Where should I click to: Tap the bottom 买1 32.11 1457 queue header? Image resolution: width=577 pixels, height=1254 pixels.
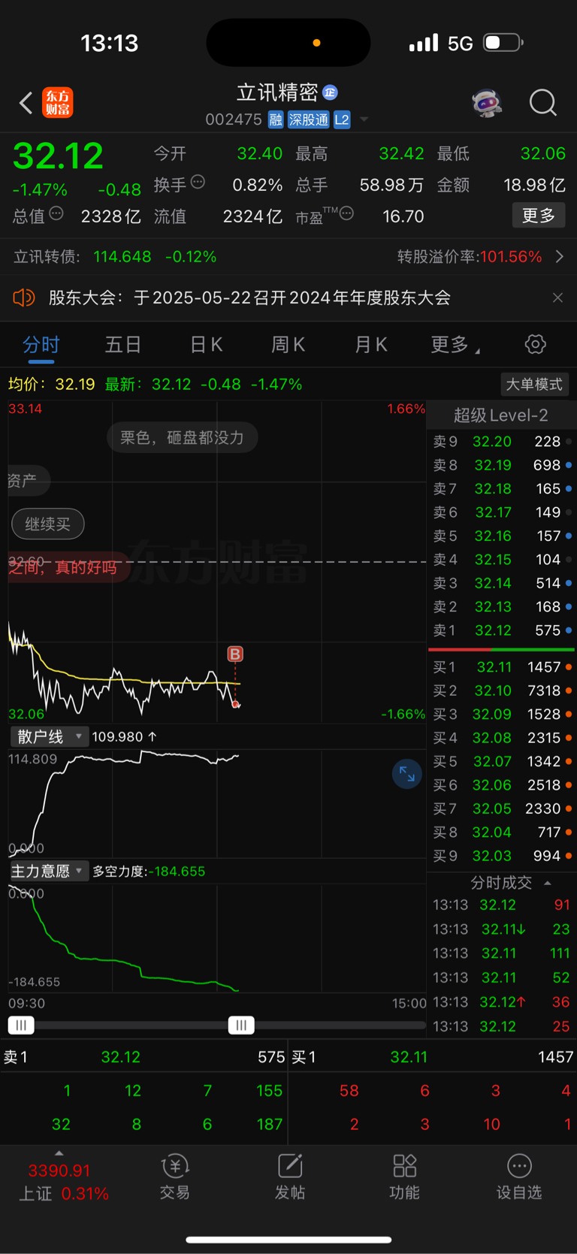point(433,1057)
